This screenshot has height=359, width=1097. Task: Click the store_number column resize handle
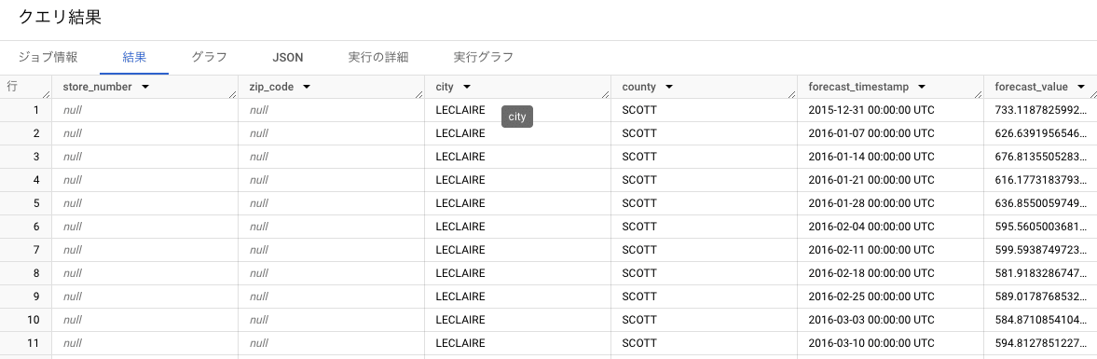pos(232,94)
